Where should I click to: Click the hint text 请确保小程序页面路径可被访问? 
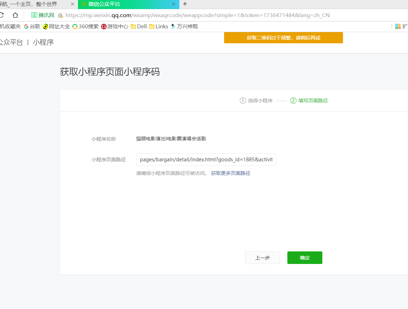tap(172, 173)
